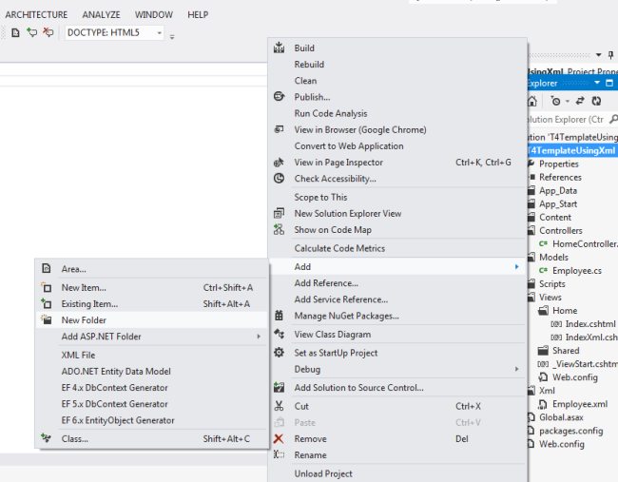The width and height of the screenshot is (618, 482).
Task: Click the first page icon in HTML toolbar
Action: click(15, 32)
